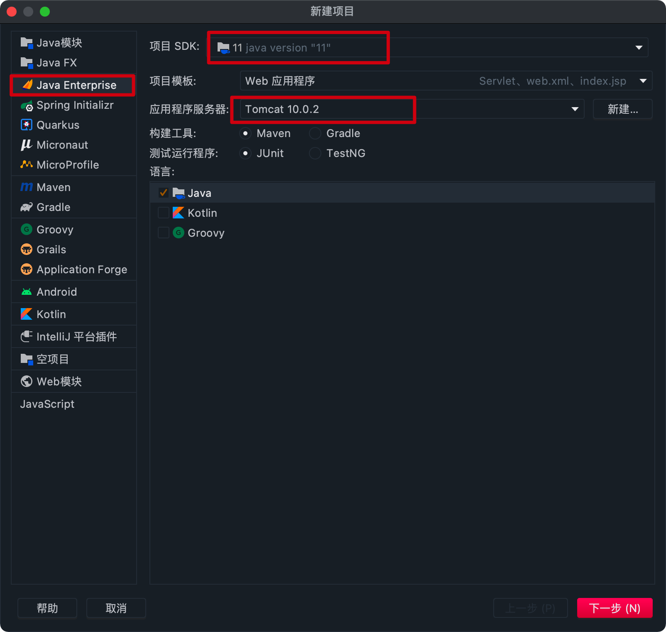Select the Groovy row in language list

click(x=402, y=233)
